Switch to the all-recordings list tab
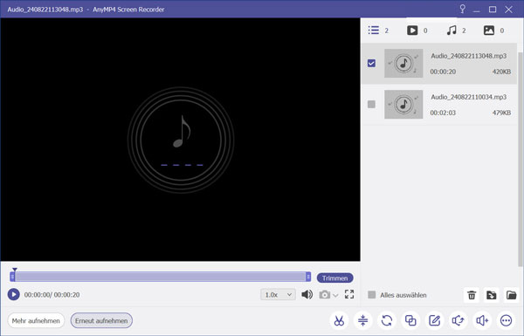 378,31
